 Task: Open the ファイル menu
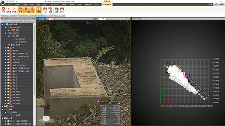10,4
